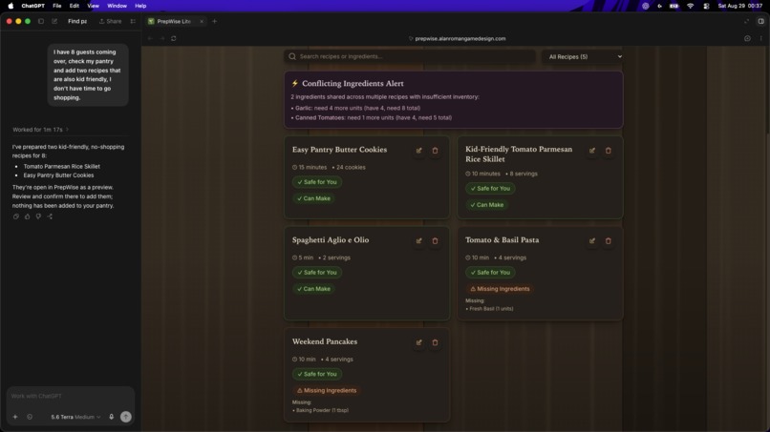This screenshot has width=770, height=432.
Task: Edit the Tomato & Basil Pasta recipe
Action: pos(592,240)
